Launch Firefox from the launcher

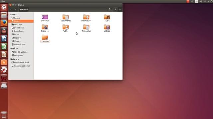tap(4, 23)
